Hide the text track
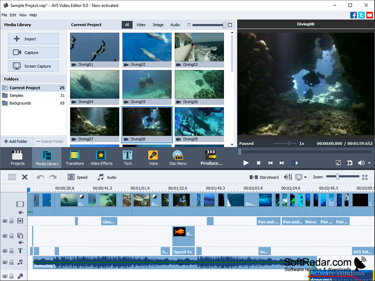The width and height of the screenshot is (375, 281). coord(5,251)
